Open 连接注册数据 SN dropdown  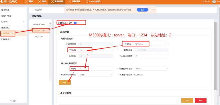[x=96, y=44]
